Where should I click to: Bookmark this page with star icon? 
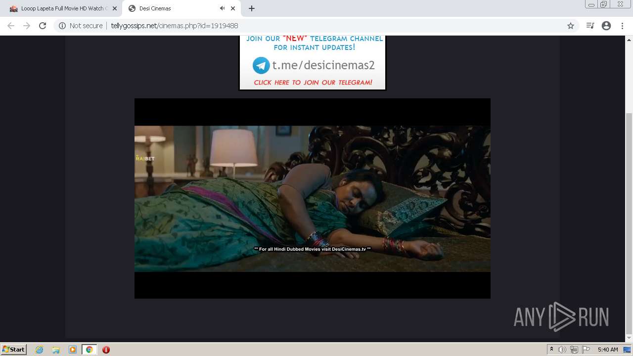coord(571,26)
